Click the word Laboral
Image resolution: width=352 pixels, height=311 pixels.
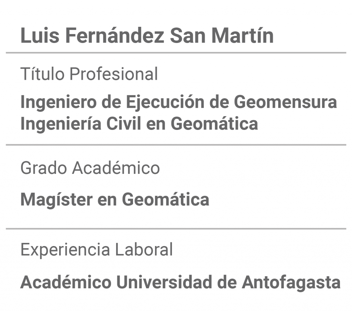click(x=144, y=249)
